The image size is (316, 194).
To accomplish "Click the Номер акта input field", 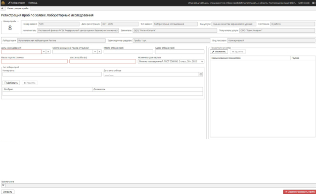I will 52,74.
